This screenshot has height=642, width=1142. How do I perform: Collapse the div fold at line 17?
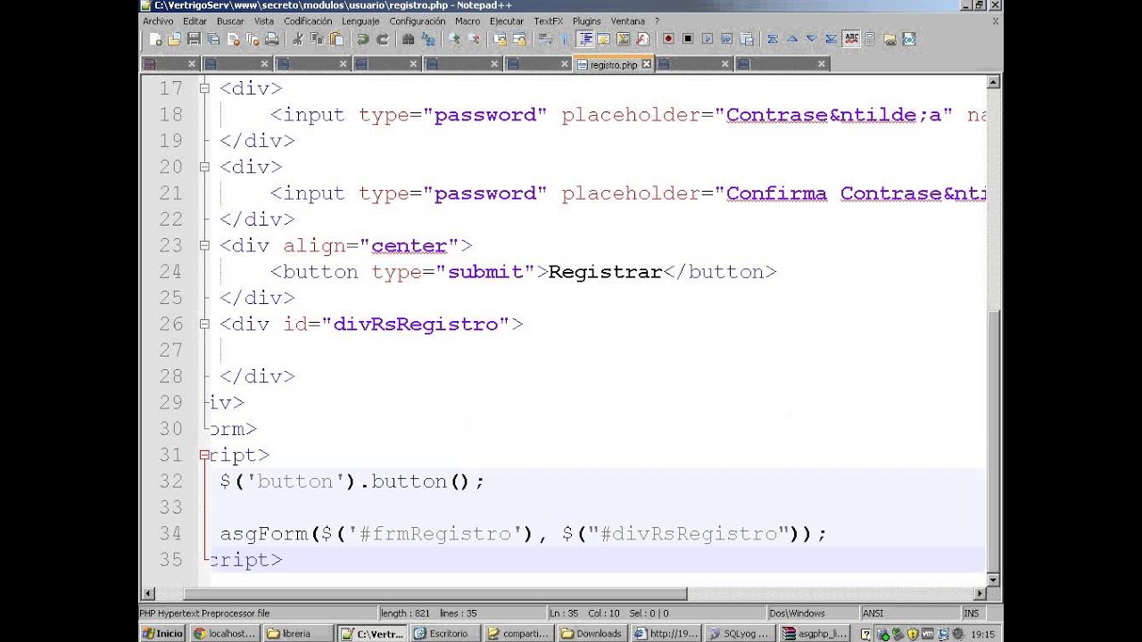coord(204,88)
